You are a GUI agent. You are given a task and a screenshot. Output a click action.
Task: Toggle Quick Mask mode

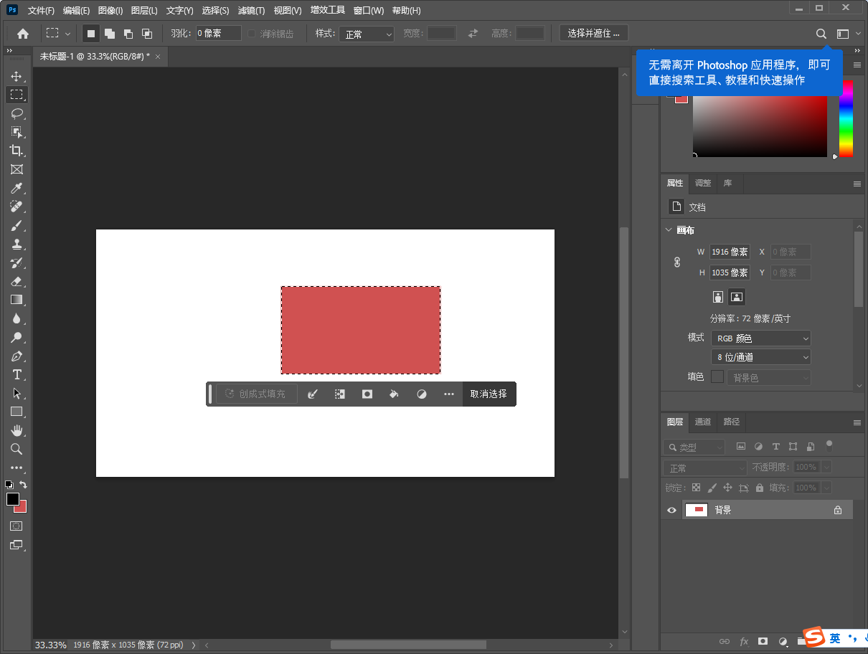click(x=16, y=526)
